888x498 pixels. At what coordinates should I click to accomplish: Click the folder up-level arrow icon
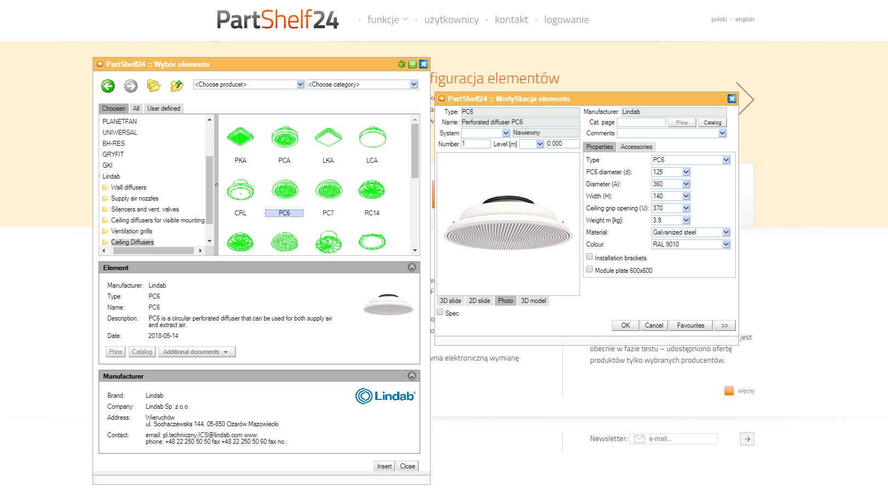coord(176,85)
